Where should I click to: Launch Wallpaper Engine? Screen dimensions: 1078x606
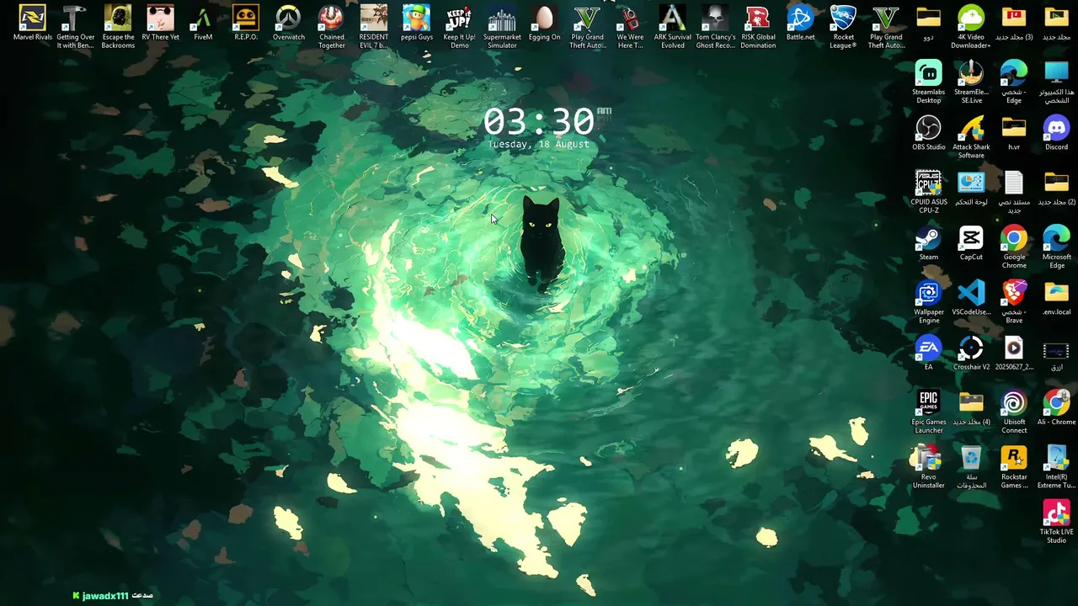coord(928,301)
